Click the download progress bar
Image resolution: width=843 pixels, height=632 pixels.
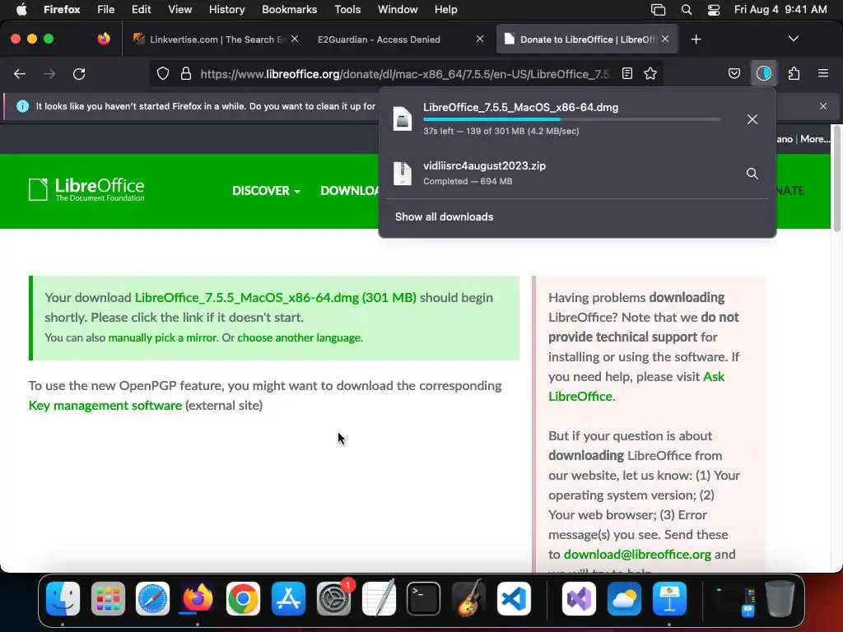point(572,119)
